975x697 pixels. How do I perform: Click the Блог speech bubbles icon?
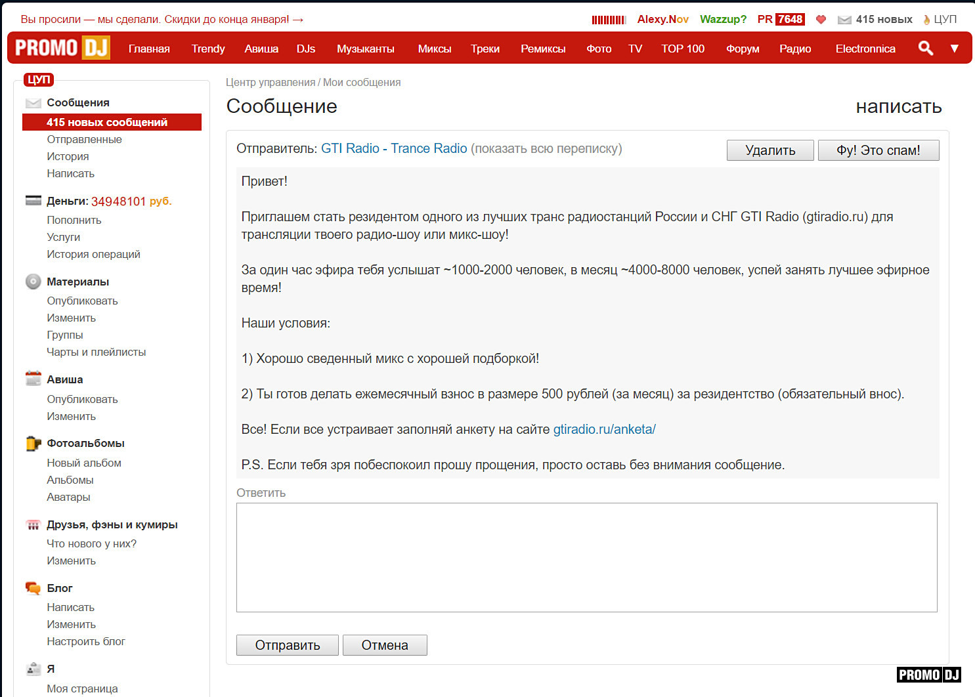(33, 588)
